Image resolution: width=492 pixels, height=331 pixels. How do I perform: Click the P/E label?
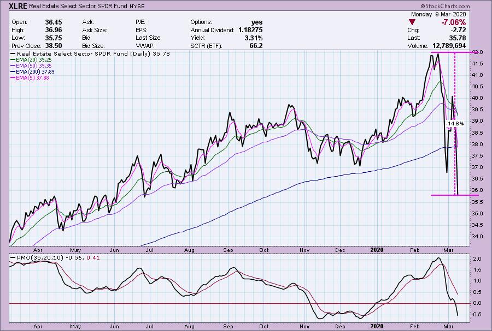pos(140,22)
